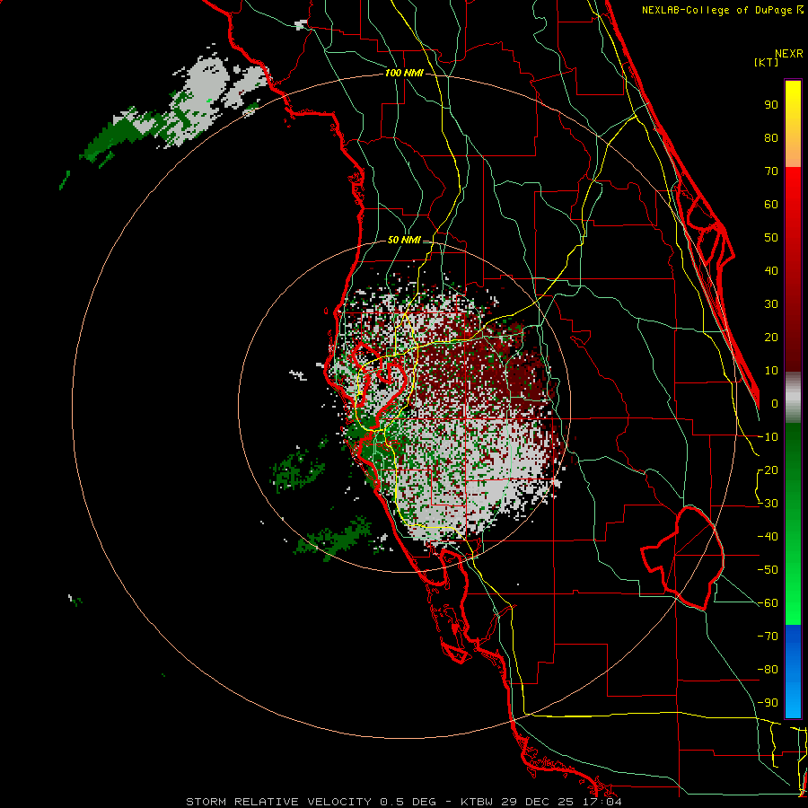
Task: Click the "-80" value on the velocity scale
Action: pyautogui.click(x=768, y=670)
